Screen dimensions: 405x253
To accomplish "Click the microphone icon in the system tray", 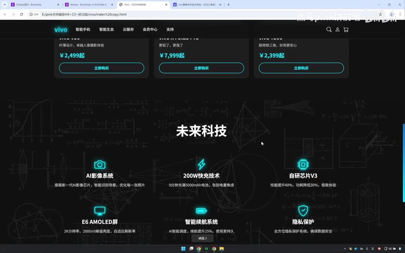I will coord(367,249).
